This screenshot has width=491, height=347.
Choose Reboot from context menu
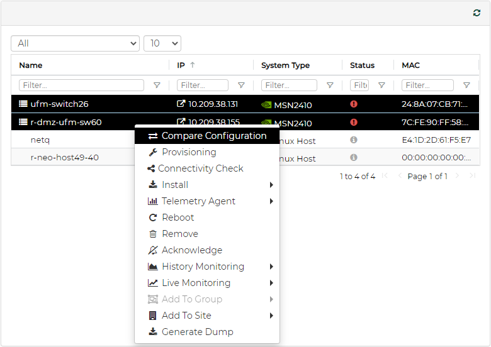click(x=207, y=218)
